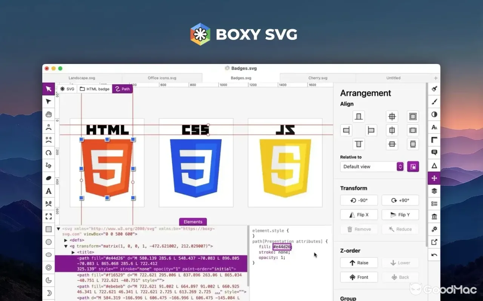Raise the selection in Z-order

click(x=359, y=263)
